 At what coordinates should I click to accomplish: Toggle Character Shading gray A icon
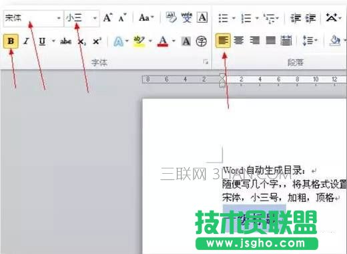186,41
